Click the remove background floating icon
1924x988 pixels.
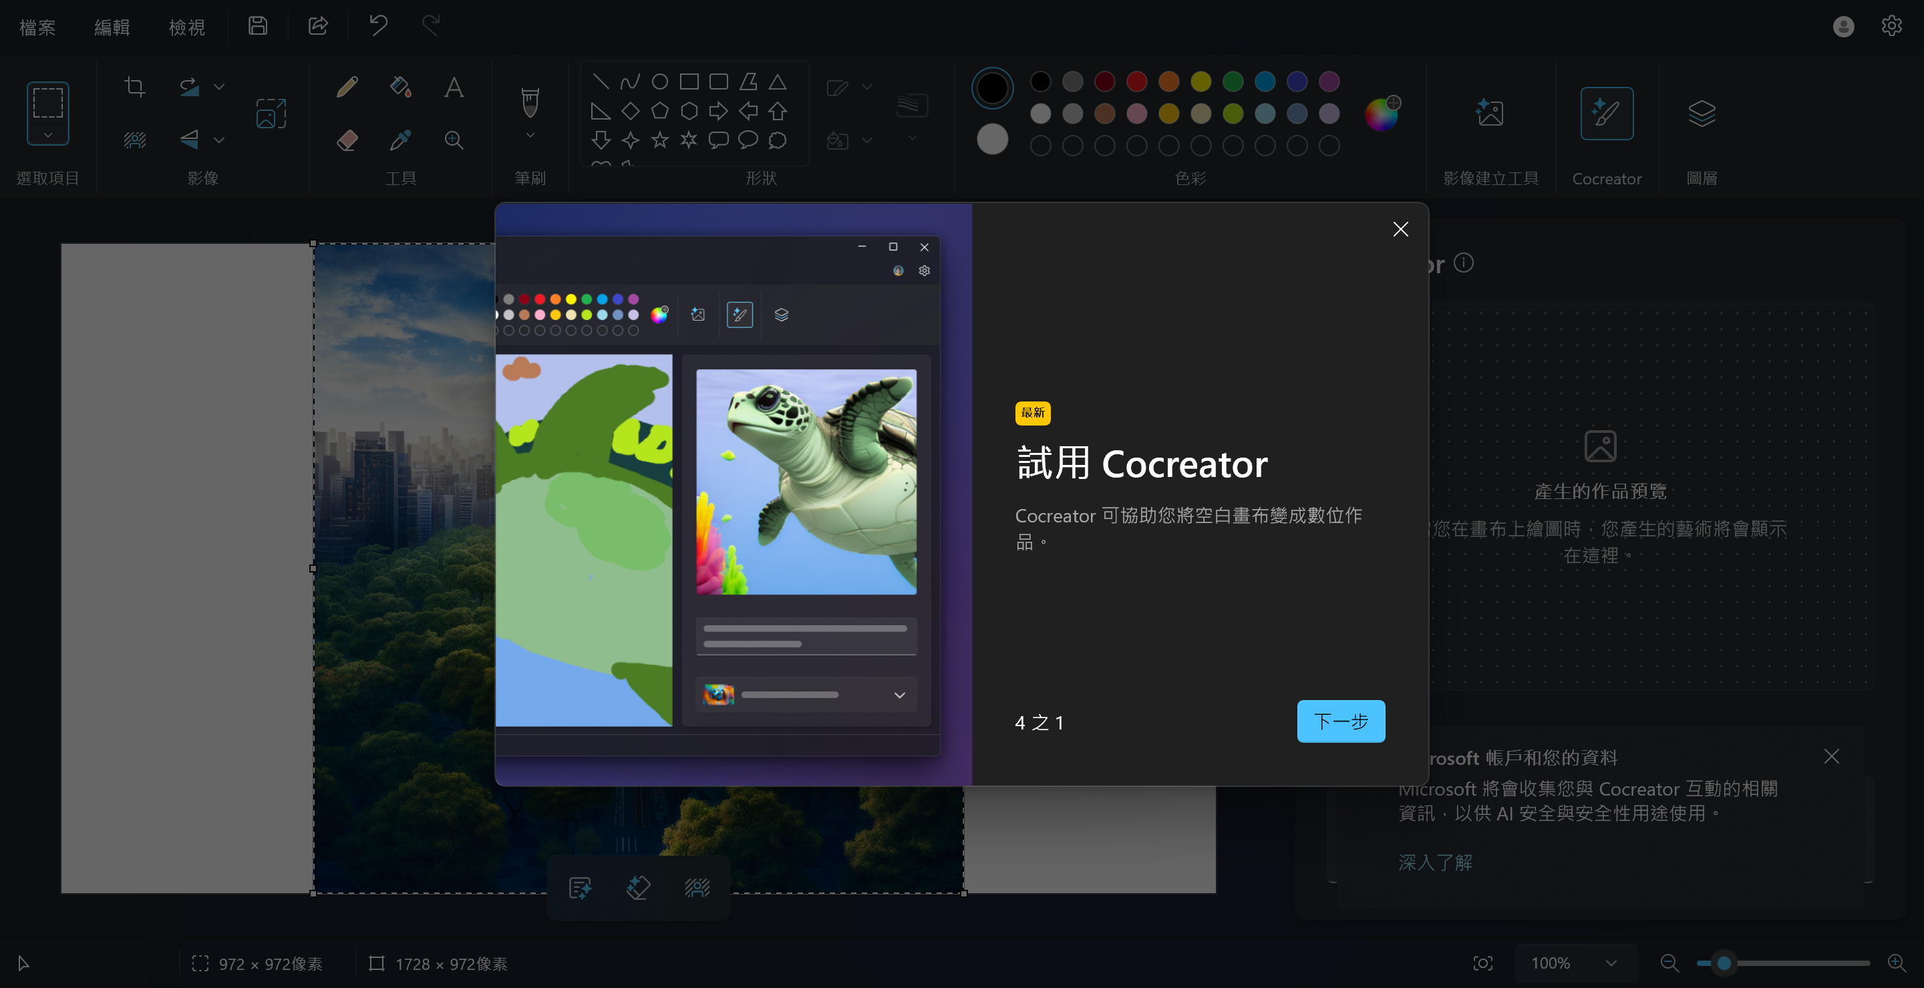click(x=697, y=887)
